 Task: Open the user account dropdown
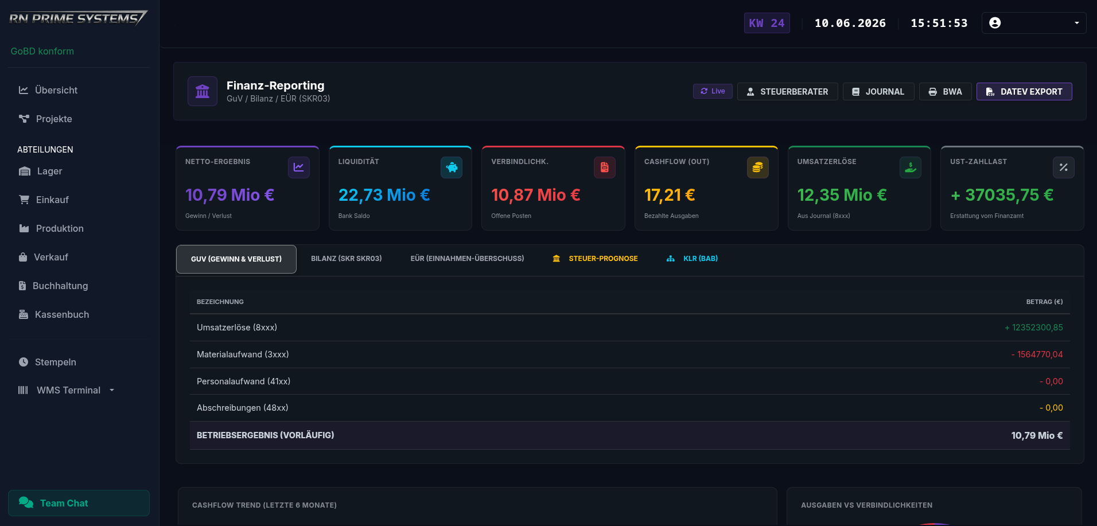pos(1034,23)
